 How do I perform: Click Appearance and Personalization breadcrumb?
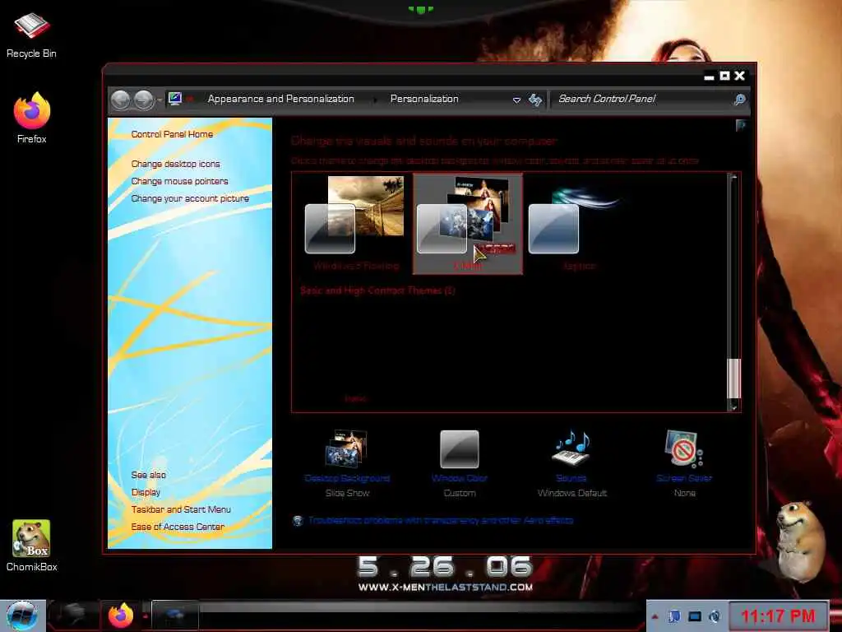pyautogui.click(x=281, y=99)
